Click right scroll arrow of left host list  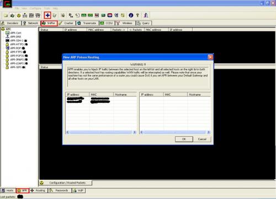pos(135,132)
